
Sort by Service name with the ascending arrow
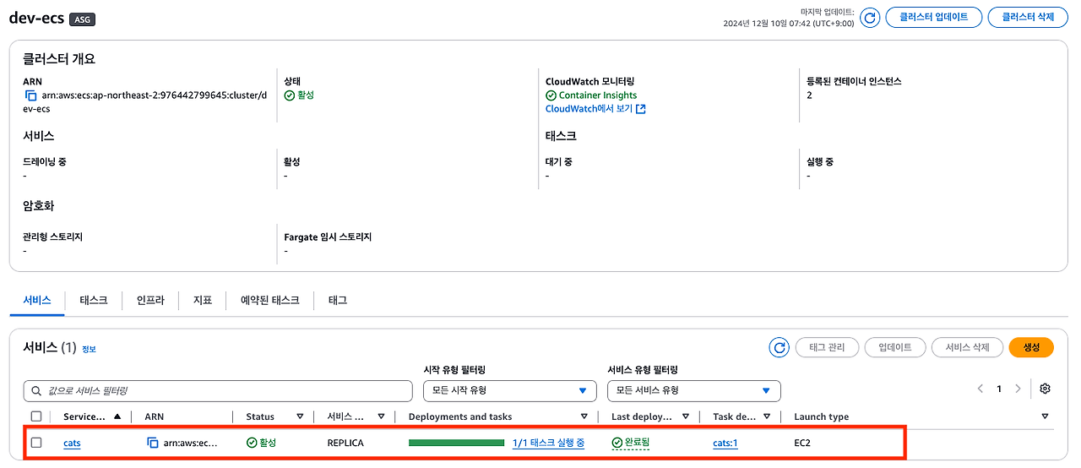point(117,416)
